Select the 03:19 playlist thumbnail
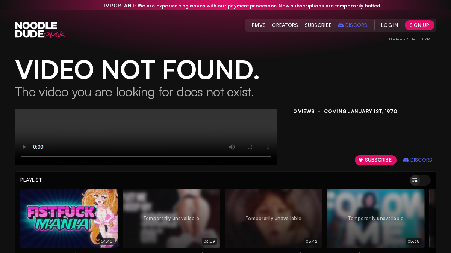Screen dimensions: 451x253 171,218
